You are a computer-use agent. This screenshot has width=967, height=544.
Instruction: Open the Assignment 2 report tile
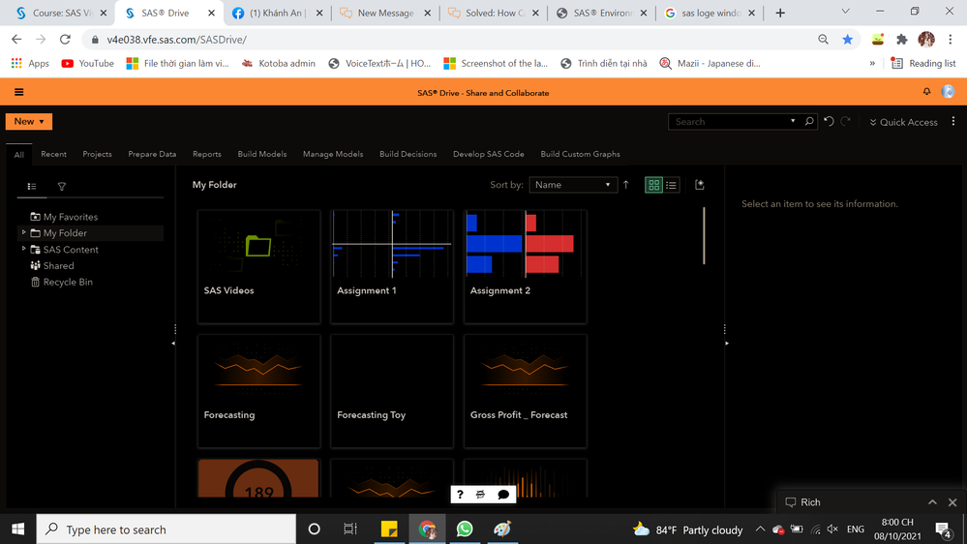point(526,266)
